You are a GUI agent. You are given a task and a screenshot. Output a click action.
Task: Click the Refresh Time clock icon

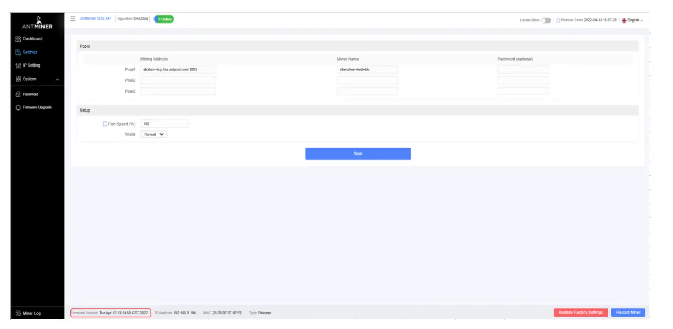(558, 20)
